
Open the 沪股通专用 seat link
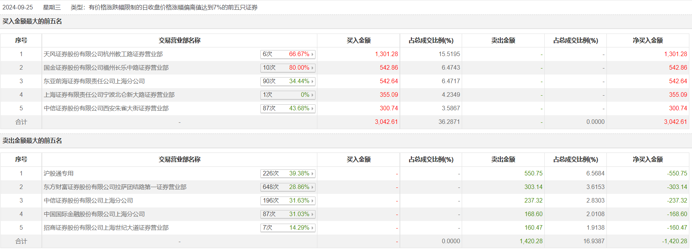coord(58,174)
